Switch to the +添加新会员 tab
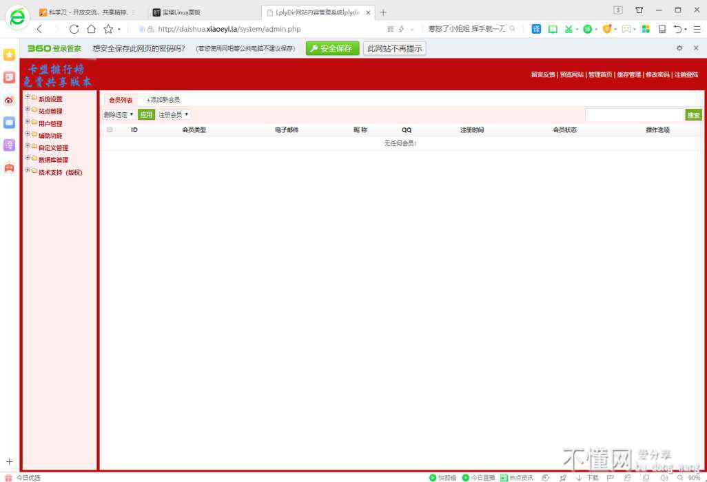This screenshot has height=482, width=707. tap(163, 100)
